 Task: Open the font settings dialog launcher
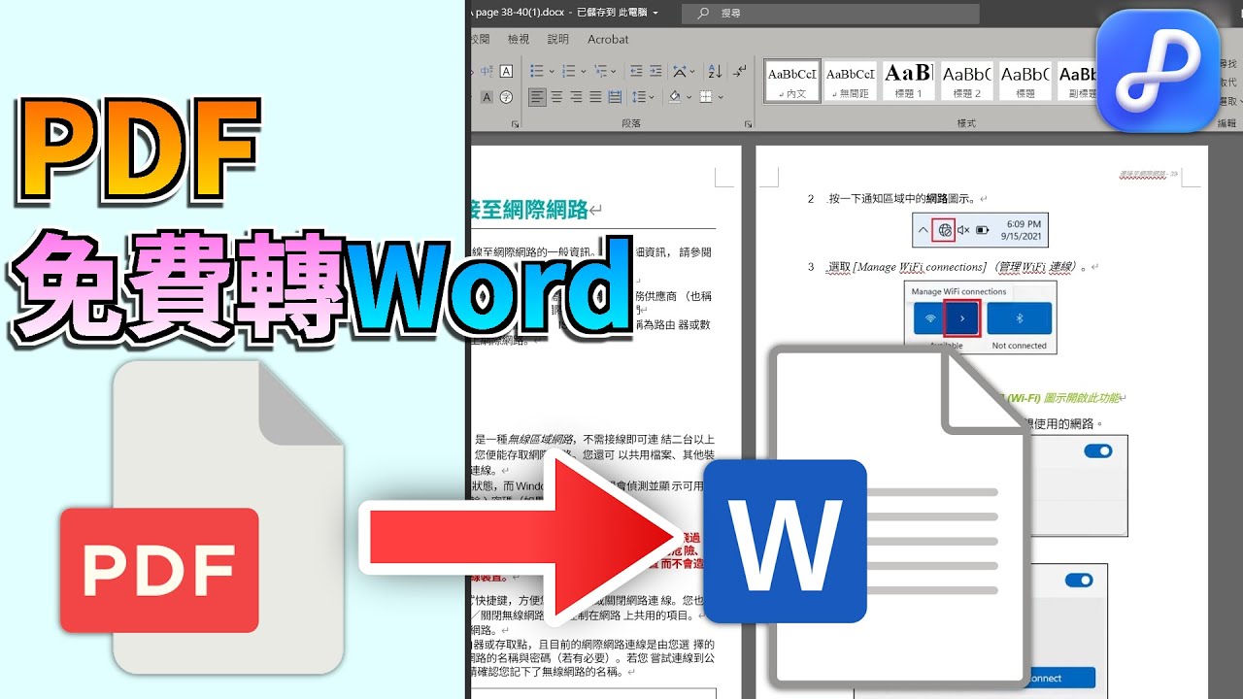coord(515,124)
